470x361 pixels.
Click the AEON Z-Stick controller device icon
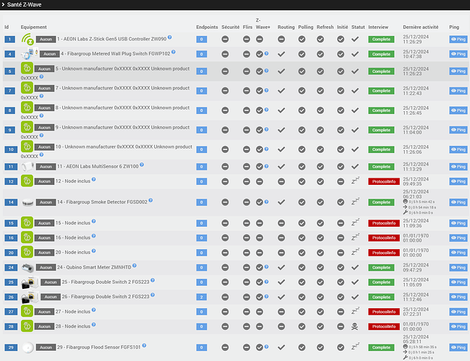point(27,38)
